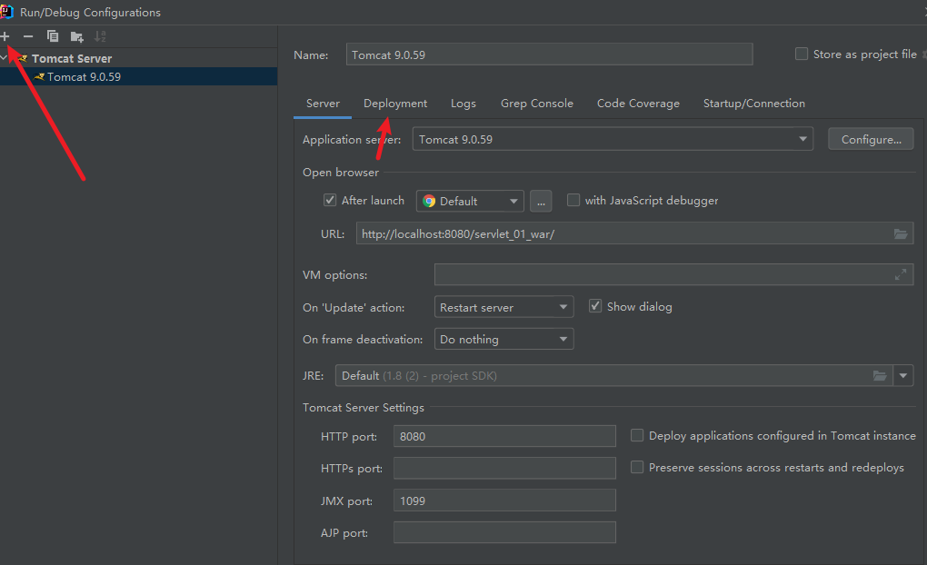The image size is (927, 565).
Task: Browse for a JRE via the folder icon
Action: pos(880,375)
